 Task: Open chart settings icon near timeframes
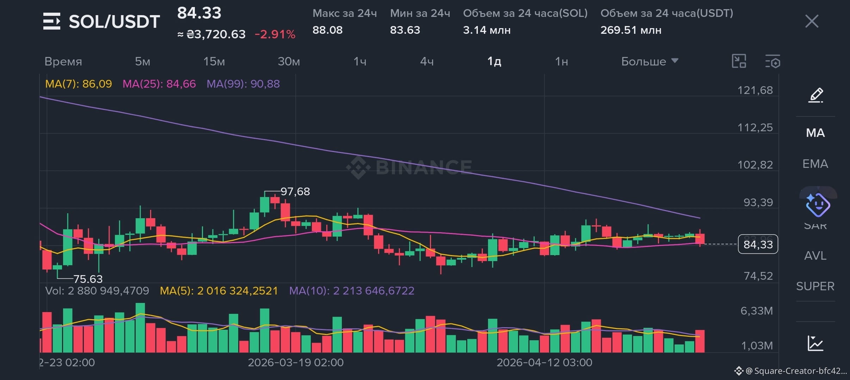point(772,61)
